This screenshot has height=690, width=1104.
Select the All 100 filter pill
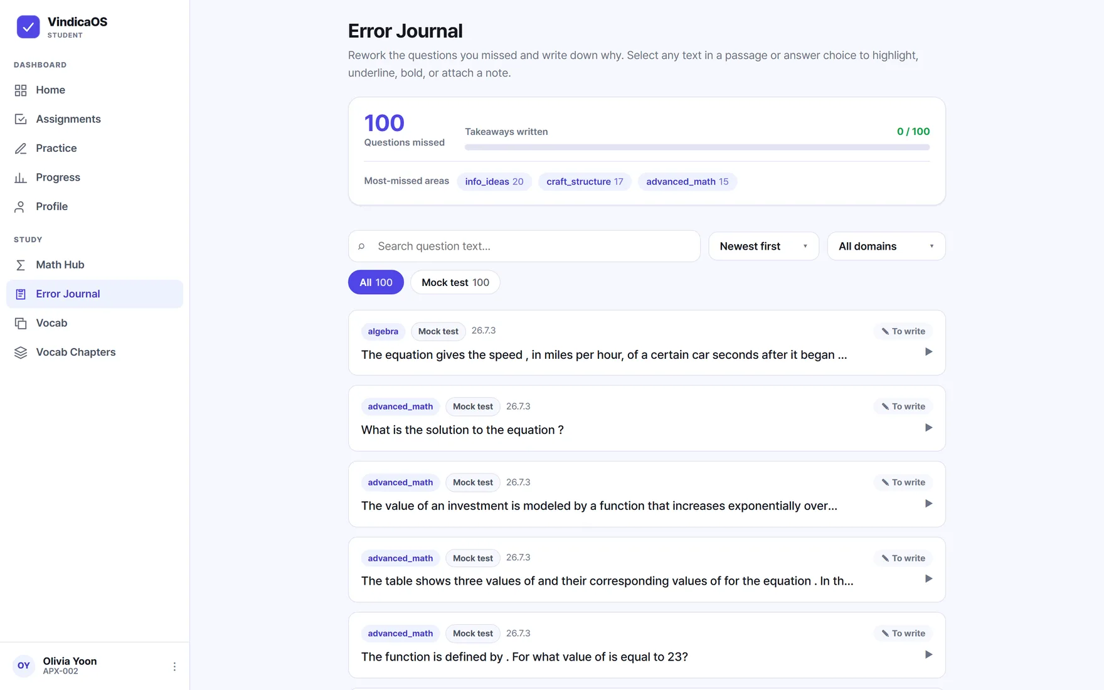(376, 282)
